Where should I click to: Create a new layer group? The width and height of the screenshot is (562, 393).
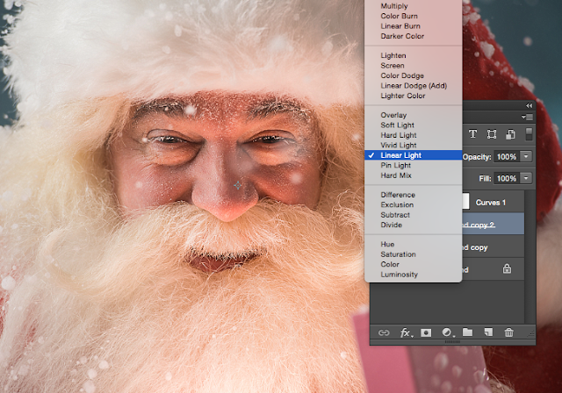(x=467, y=332)
